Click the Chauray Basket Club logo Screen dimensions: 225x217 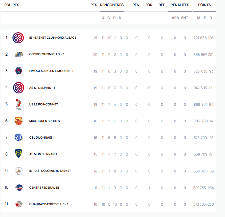click(x=18, y=204)
